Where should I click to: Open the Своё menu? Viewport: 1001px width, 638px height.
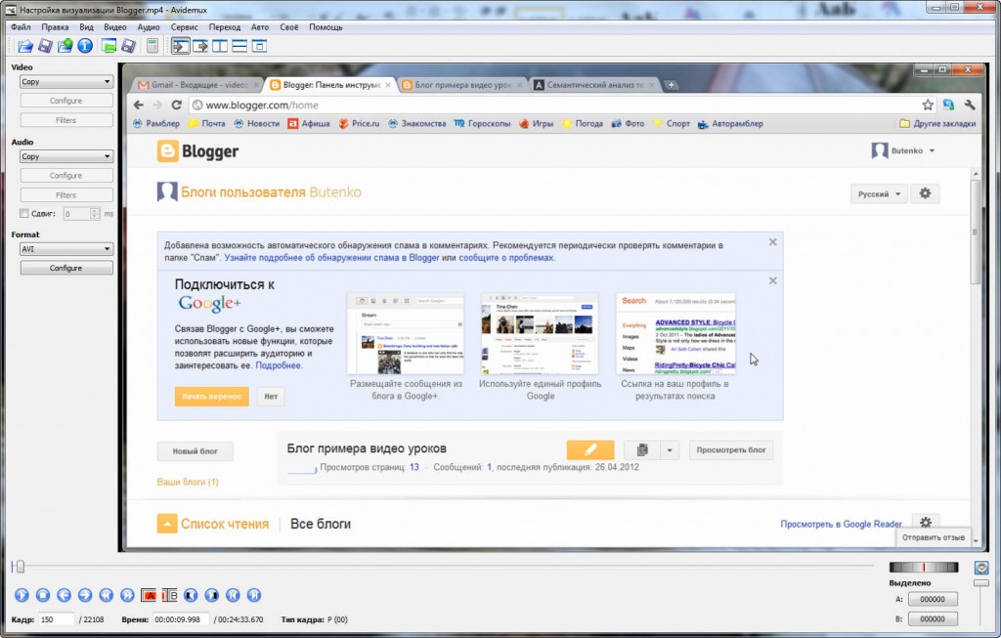click(x=288, y=27)
